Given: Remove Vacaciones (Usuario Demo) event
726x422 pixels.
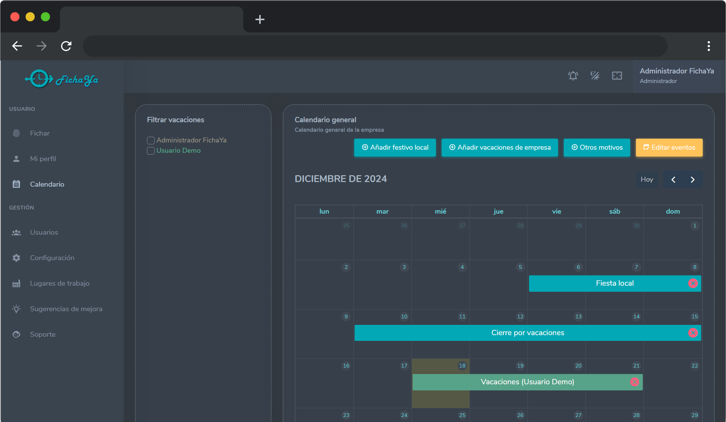Looking at the screenshot, I should pos(634,382).
